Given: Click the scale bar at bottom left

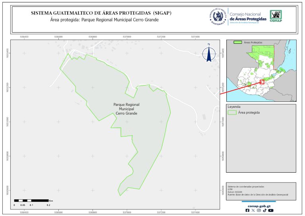Looking at the screenshot, I should [31, 200].
